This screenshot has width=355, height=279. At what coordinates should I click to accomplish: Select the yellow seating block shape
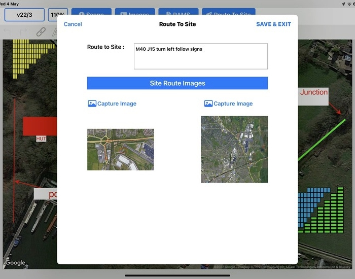point(27,57)
